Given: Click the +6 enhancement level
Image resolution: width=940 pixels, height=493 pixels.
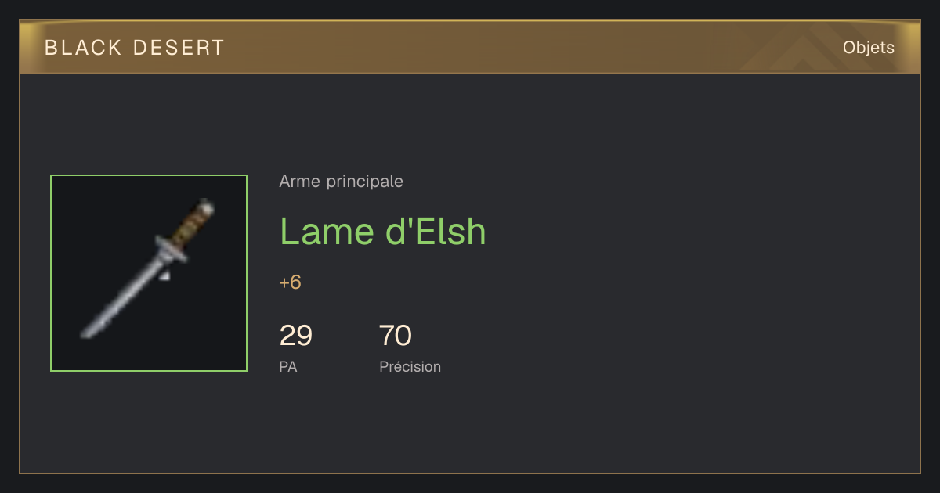Looking at the screenshot, I should click(x=290, y=282).
